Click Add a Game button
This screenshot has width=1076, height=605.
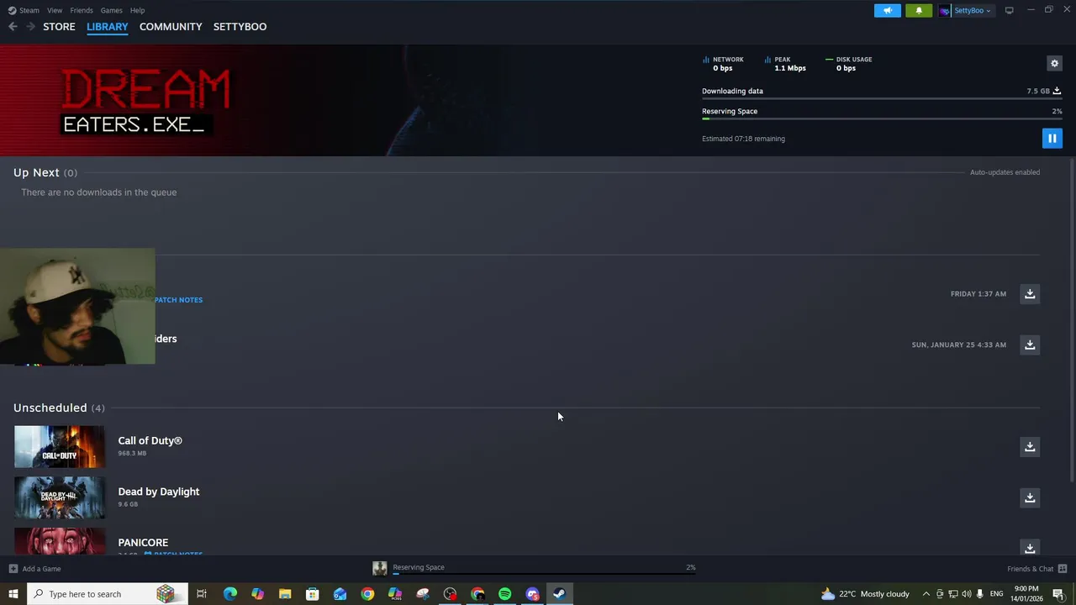point(34,569)
